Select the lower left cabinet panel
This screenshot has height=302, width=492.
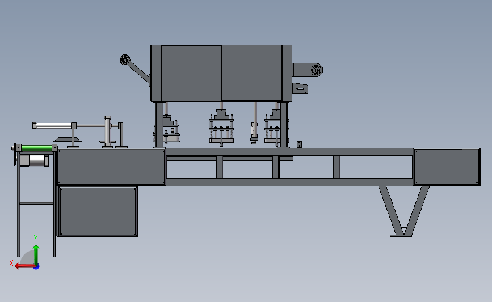pyautogui.click(x=98, y=211)
